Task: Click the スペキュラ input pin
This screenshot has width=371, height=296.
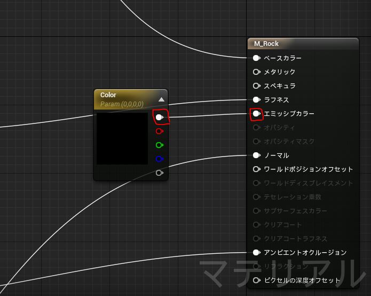Action: (x=256, y=85)
